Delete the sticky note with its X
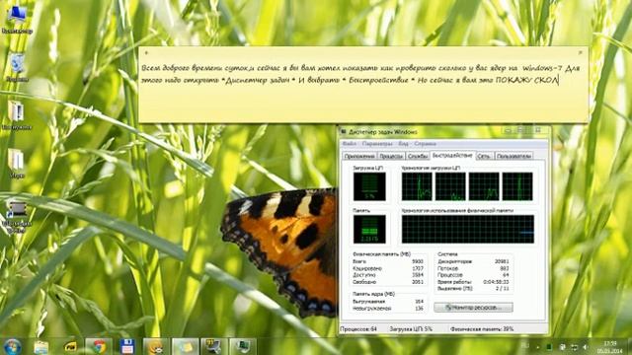This screenshot has height=355, width=632. 580,52
